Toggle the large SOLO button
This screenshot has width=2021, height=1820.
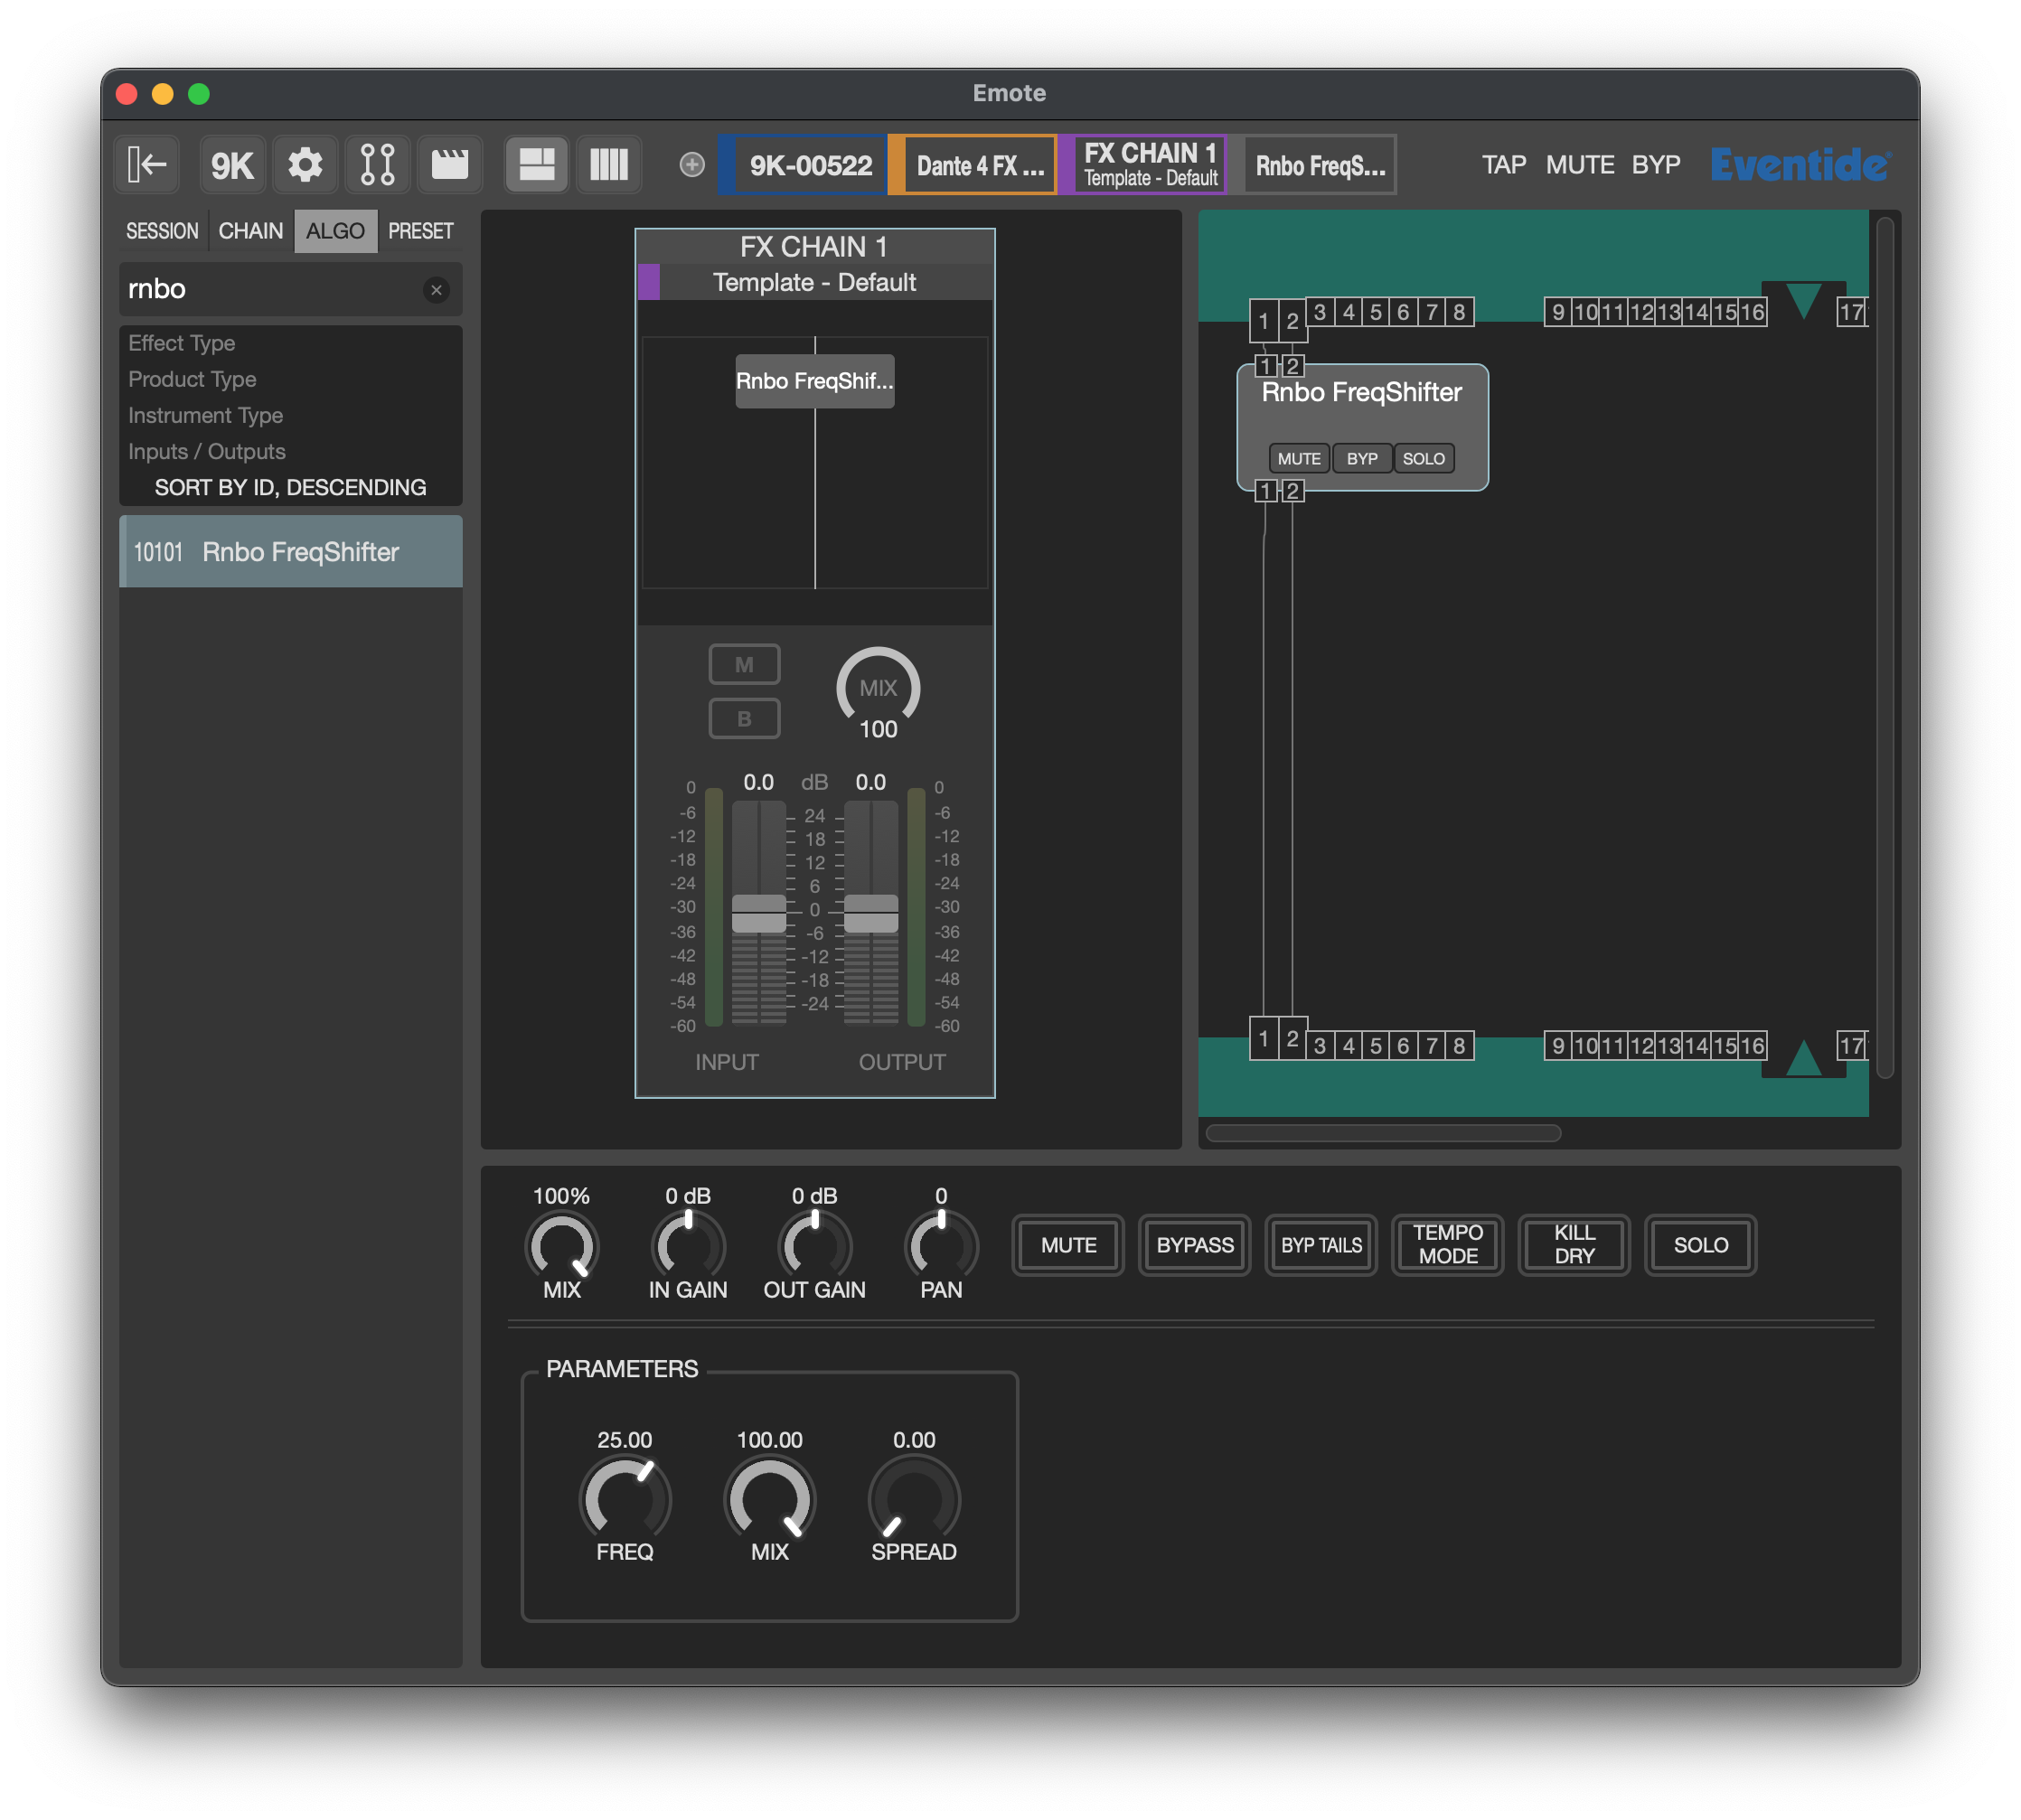[1700, 1245]
